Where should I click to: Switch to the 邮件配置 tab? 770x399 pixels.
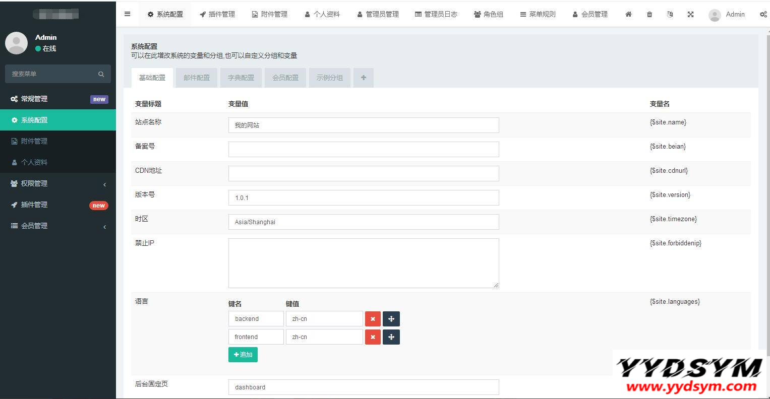(x=197, y=78)
